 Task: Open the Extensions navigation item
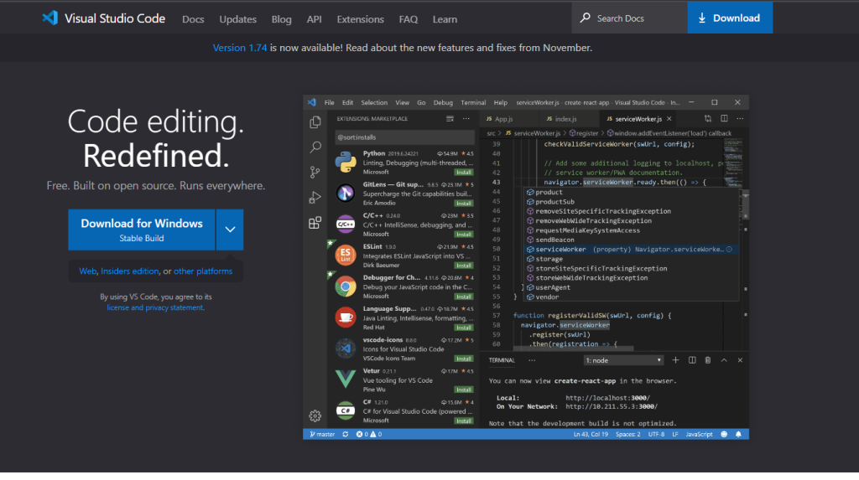(x=360, y=19)
